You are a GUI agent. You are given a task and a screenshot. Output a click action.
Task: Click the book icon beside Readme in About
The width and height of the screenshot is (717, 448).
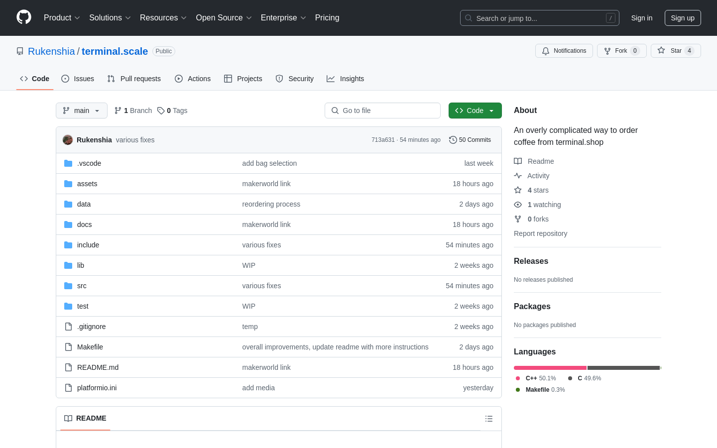[518, 161]
